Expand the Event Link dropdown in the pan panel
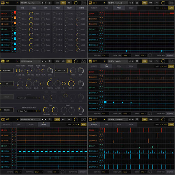This screenshot has height=175, width=175. [126, 114]
